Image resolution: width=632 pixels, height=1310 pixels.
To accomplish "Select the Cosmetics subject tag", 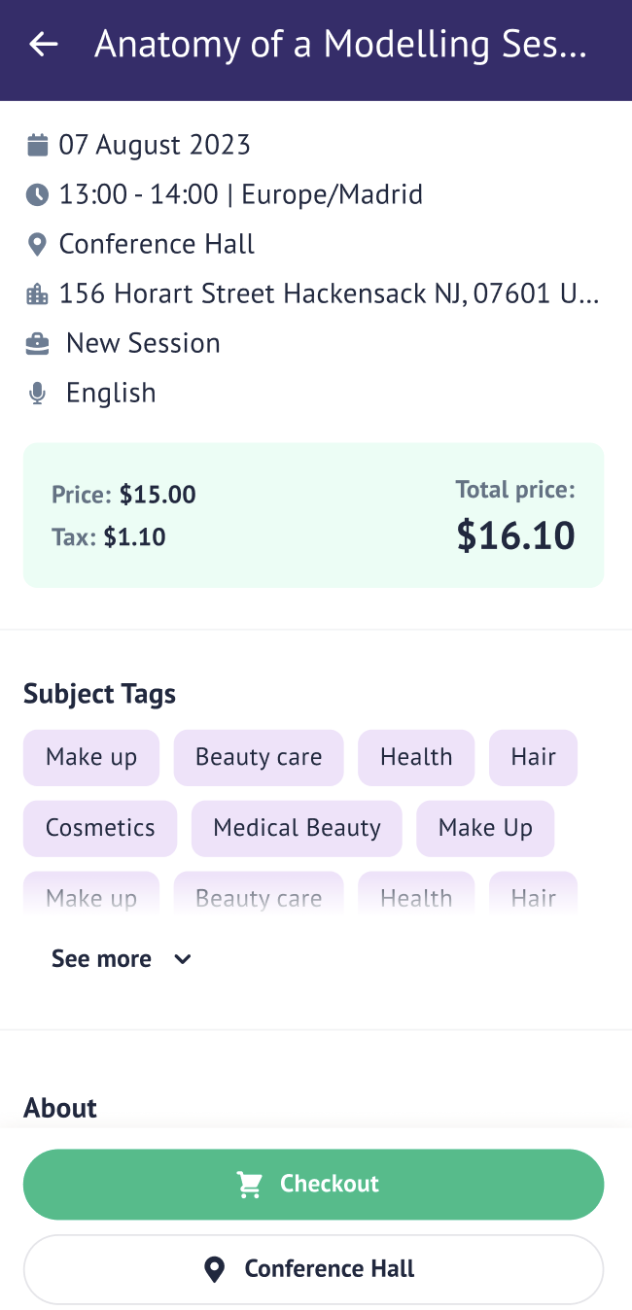I will click(100, 829).
